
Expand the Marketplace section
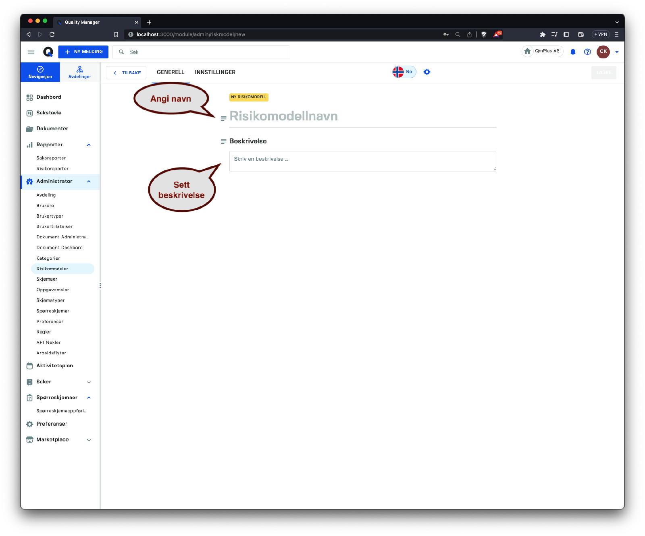pyautogui.click(x=89, y=440)
